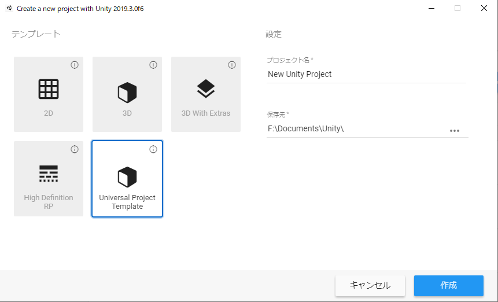
Task: Select the 2D template card
Action: (x=49, y=94)
